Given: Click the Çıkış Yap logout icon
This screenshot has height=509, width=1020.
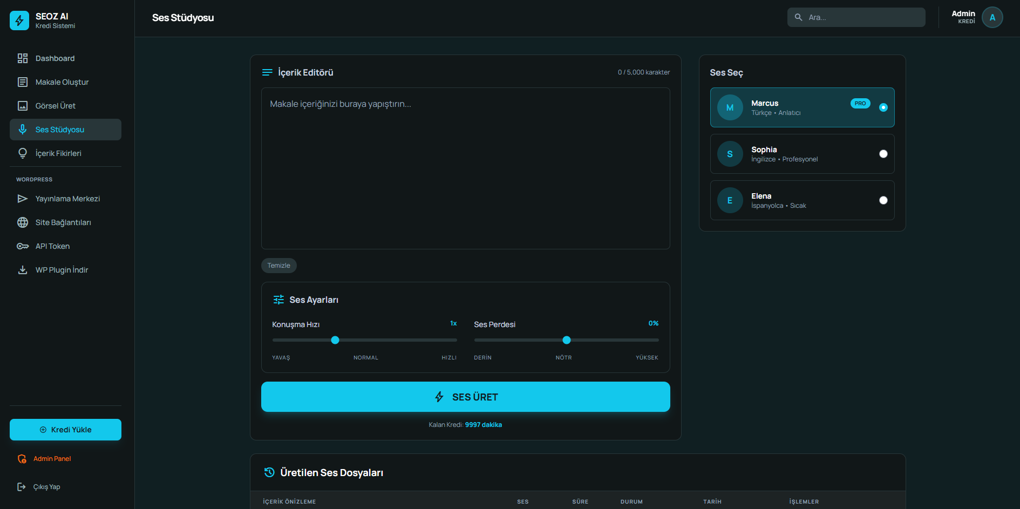Looking at the screenshot, I should point(22,487).
